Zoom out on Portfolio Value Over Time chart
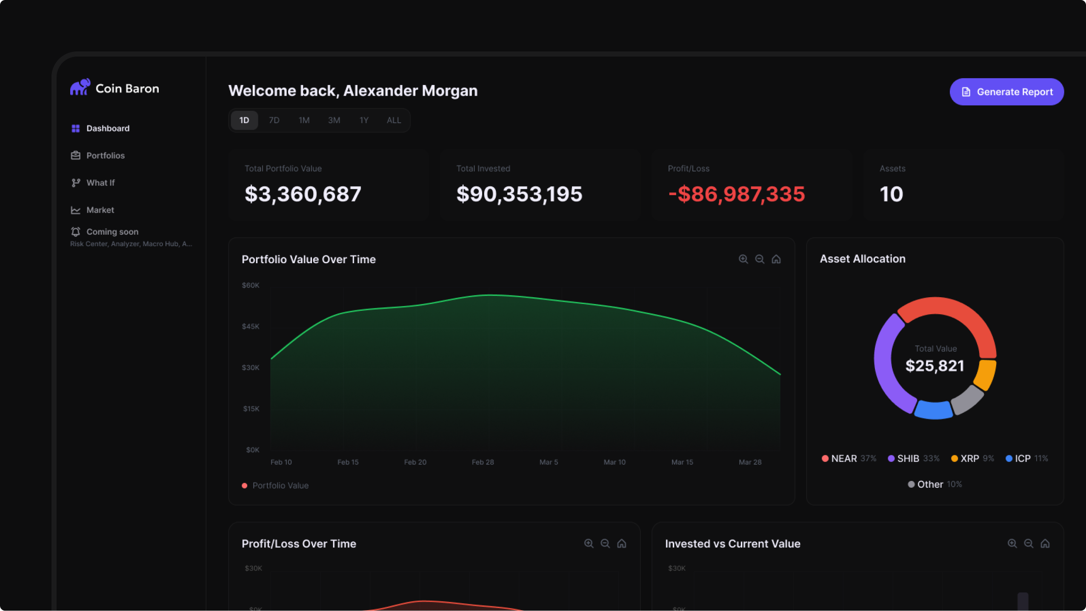The height and width of the screenshot is (611, 1086). tap(760, 259)
